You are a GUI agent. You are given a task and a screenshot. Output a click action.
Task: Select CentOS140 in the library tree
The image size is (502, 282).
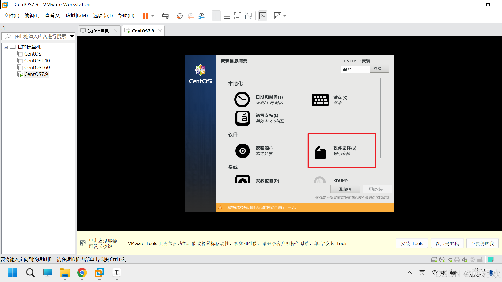click(x=37, y=61)
